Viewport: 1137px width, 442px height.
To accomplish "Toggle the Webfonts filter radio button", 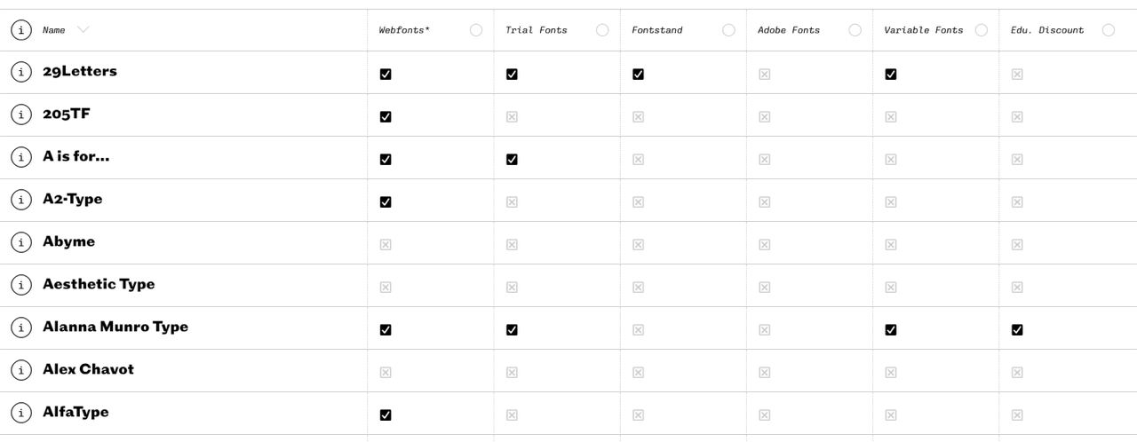I will tap(476, 30).
